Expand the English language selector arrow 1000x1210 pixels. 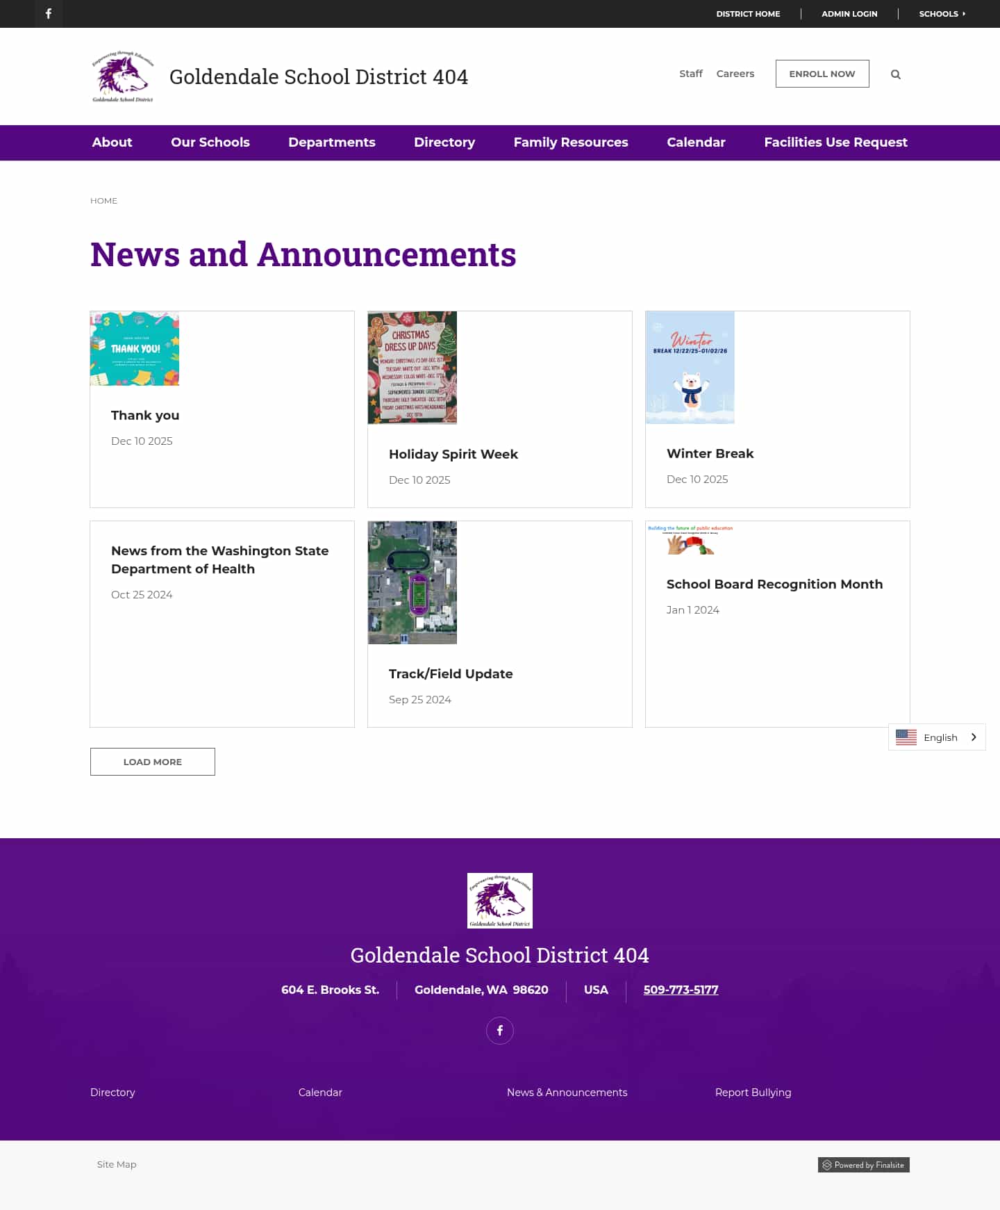(974, 737)
